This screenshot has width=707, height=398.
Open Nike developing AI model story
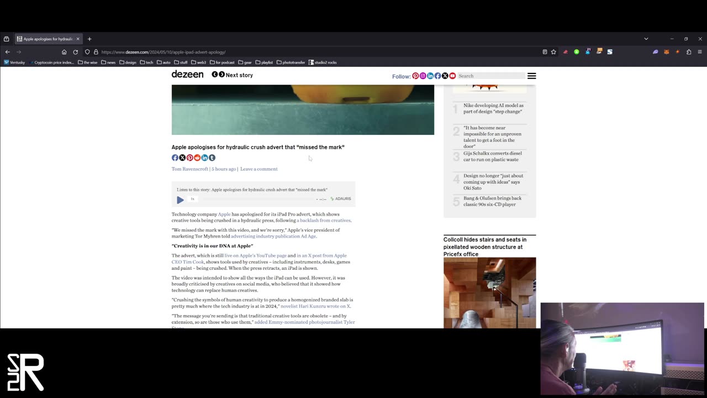coord(493,108)
